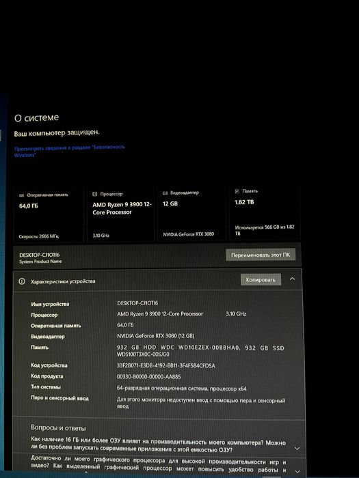Click the 'Копировать' button
359x478 pixels.
tap(261, 279)
